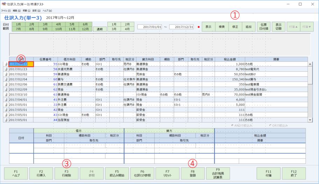
Task: Click the journal list scrollbar up arrow
Action: coord(310,64)
